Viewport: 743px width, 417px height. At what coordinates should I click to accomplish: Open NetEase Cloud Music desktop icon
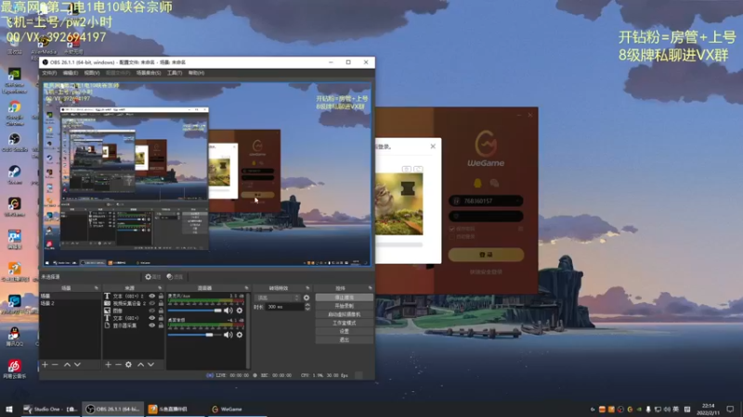click(x=15, y=369)
